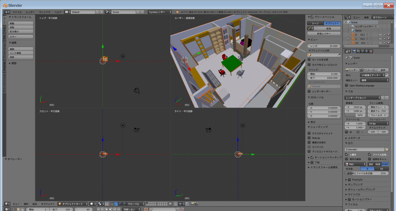Select the rotate manipulator arc icon
396x211 pixels.
pyautogui.click(x=120, y=204)
